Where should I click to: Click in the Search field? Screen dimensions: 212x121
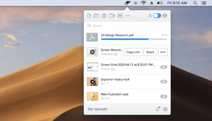pyautogui.click(x=127, y=26)
